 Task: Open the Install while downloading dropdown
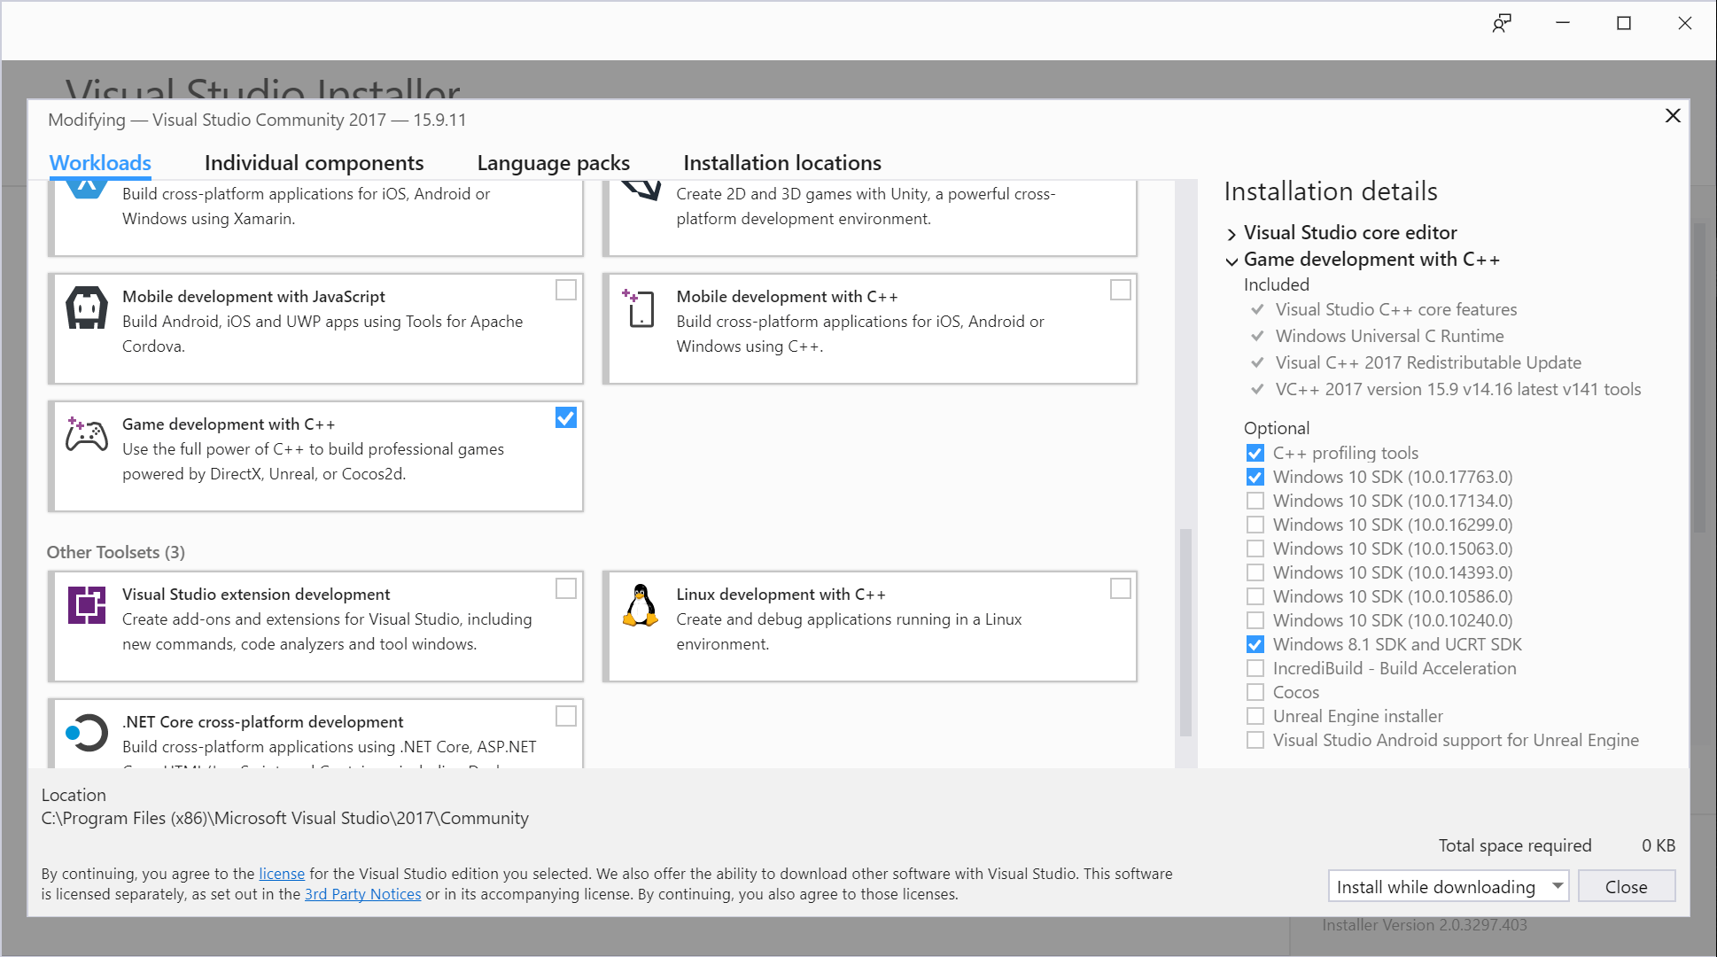point(1557,886)
